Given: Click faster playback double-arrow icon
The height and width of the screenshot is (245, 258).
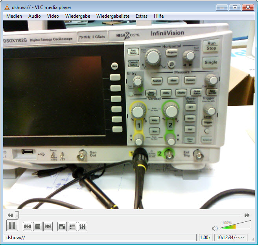Looking at the screenshot, I should pos(247,215).
